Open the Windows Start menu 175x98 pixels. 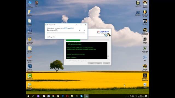[28, 96]
